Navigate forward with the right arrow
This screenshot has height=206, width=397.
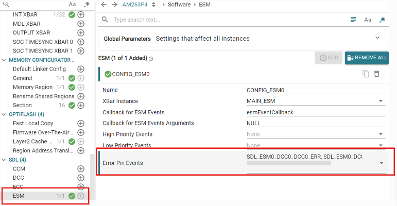[x=114, y=5]
